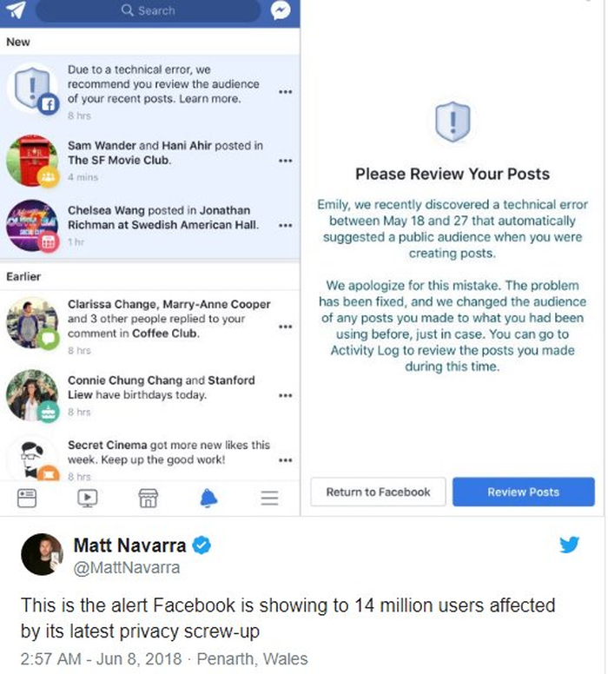Click the Review Posts button
The width and height of the screenshot is (608, 674).
[523, 492]
